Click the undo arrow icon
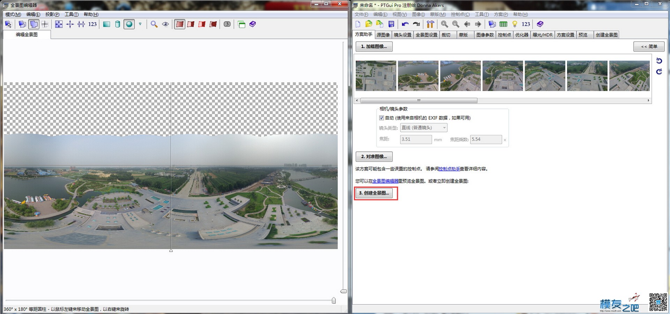 coord(405,24)
